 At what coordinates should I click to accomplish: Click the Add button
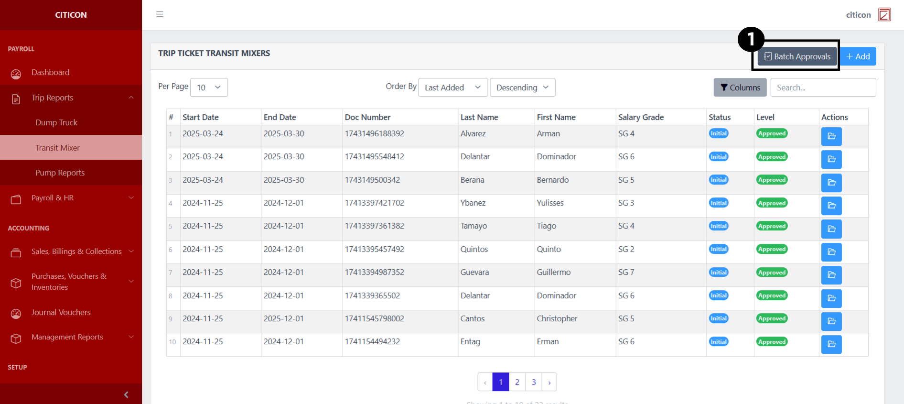(858, 56)
